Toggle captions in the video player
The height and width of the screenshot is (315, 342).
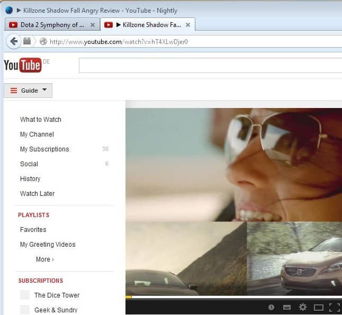(287, 307)
